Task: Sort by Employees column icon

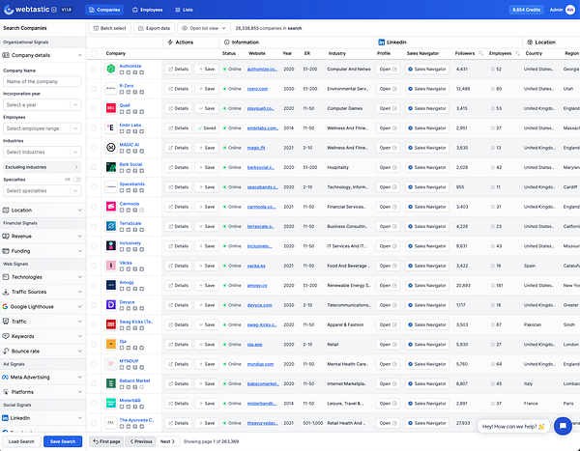Action: tap(515, 53)
